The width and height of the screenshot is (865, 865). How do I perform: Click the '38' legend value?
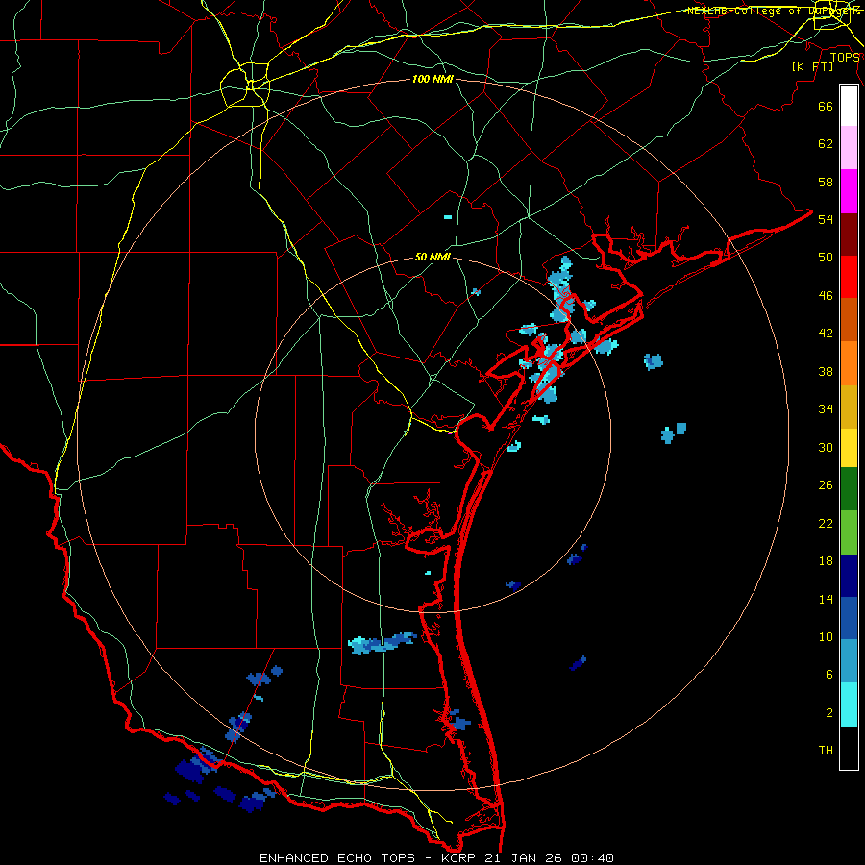(826, 371)
